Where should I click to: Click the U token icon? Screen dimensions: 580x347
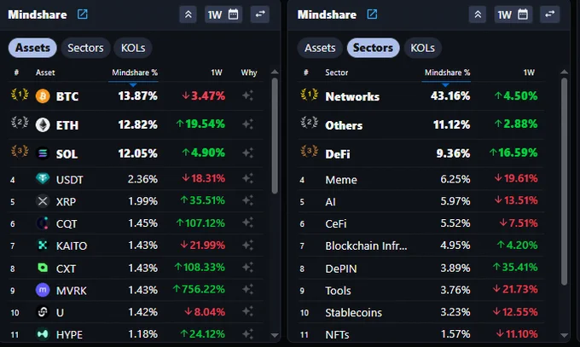[43, 312]
